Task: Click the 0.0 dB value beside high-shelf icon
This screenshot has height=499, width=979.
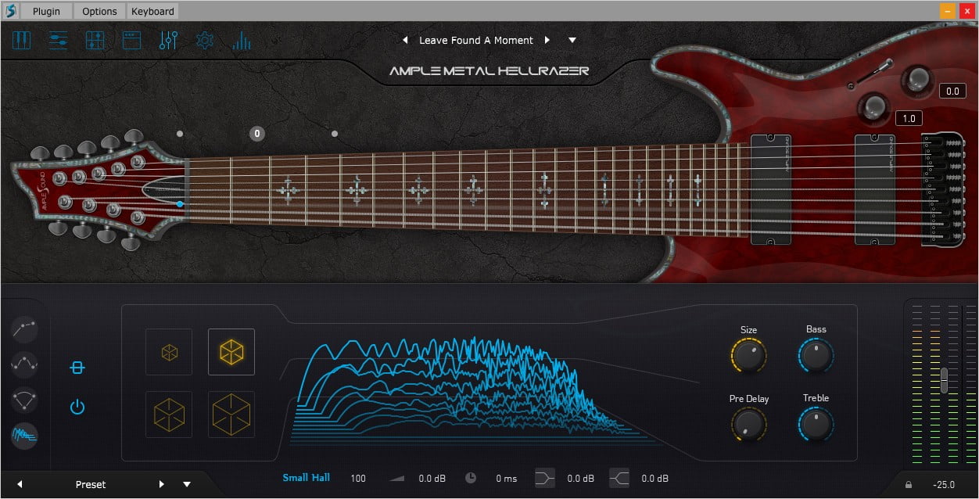Action: coord(655,478)
